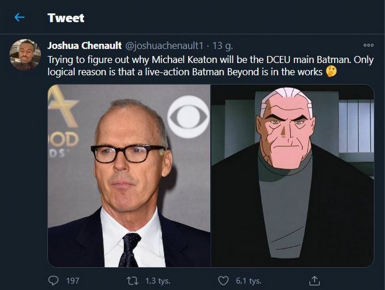This screenshot has height=290, width=385.
Task: Click the share upload icon
Action: tap(315, 280)
